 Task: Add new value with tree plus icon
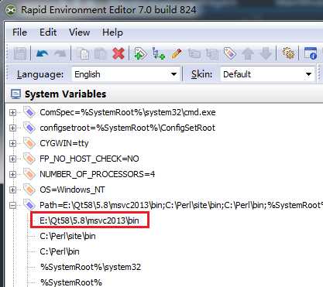pyautogui.click(x=159, y=53)
